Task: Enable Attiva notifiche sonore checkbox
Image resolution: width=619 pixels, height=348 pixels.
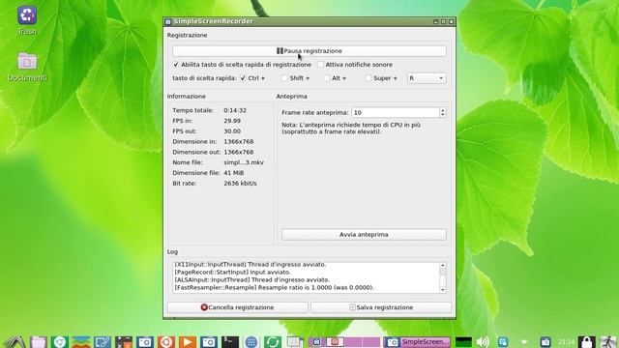Action: coord(320,65)
